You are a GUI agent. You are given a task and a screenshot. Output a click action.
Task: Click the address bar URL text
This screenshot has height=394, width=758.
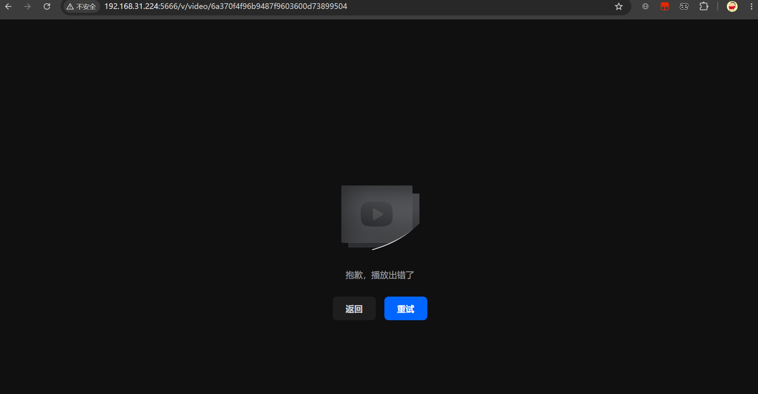pyautogui.click(x=226, y=6)
